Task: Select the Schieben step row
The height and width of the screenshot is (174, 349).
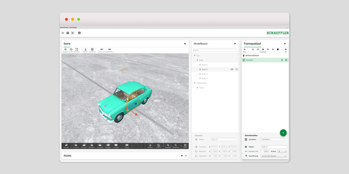Action: point(265,60)
